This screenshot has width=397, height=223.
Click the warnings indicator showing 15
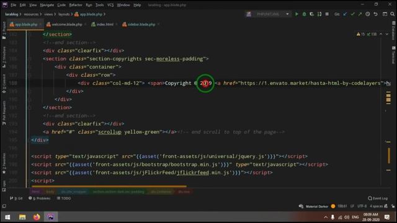(361, 34)
